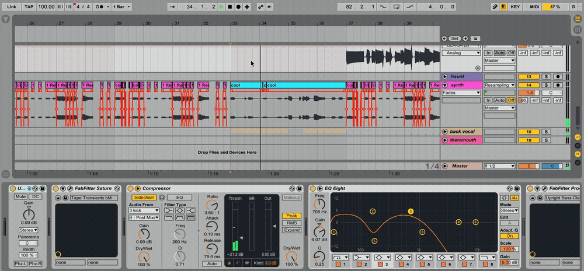
Task: Toggle the draw mode pencil icon
Action: [495, 6]
